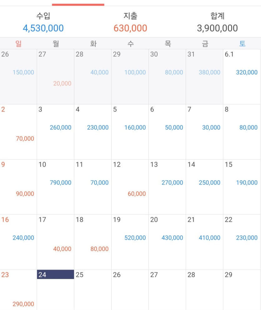Viewport: 261px width, 310px height.
Task: Open June 18 with 80,000 expense
Action: click(x=93, y=242)
